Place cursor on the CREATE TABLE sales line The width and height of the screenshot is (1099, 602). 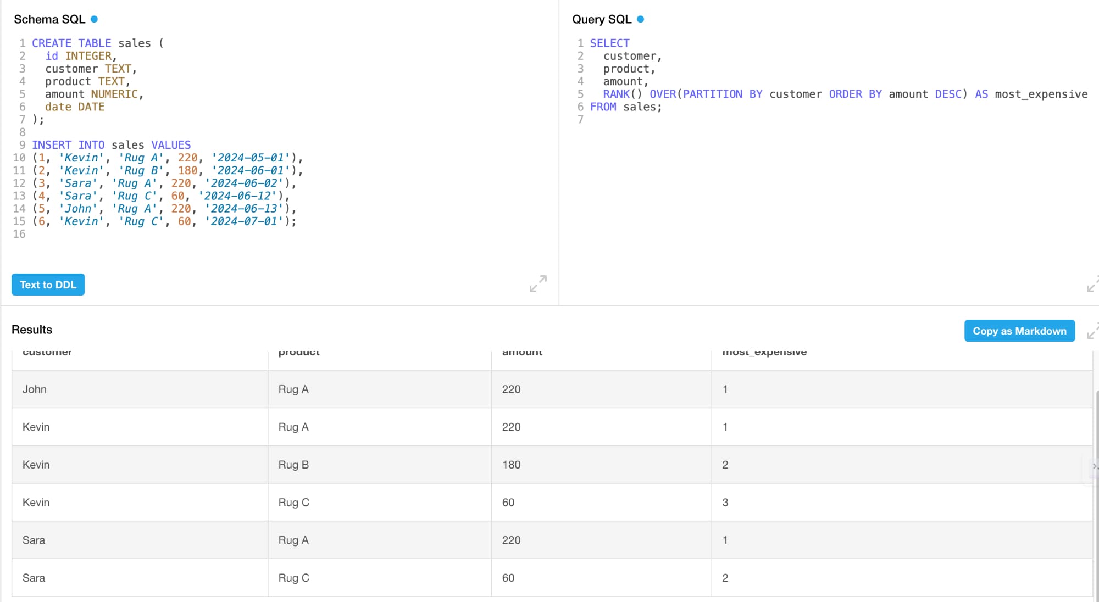97,43
